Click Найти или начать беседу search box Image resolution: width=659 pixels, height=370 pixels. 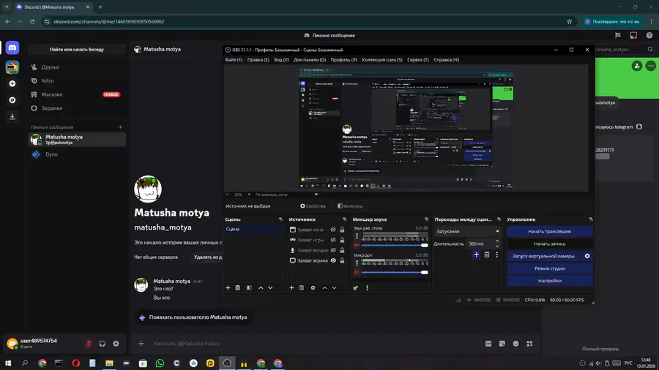(77, 50)
